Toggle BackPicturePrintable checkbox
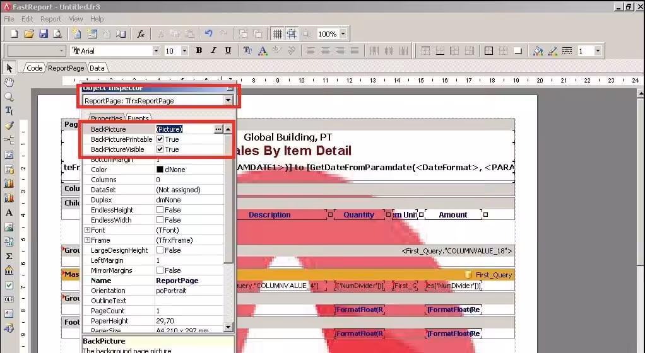This screenshot has height=353, width=645. pyautogui.click(x=160, y=139)
